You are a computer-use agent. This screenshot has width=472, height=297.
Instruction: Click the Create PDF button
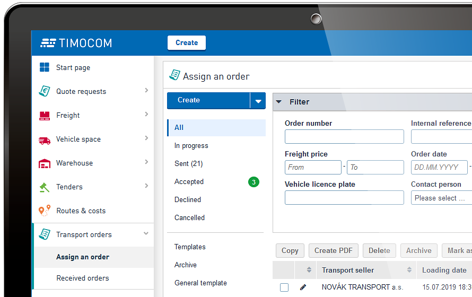pos(334,250)
